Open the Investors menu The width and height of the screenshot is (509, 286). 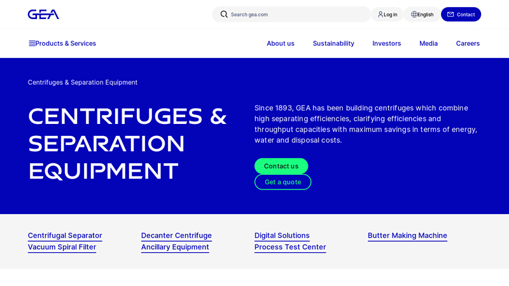[386, 43]
